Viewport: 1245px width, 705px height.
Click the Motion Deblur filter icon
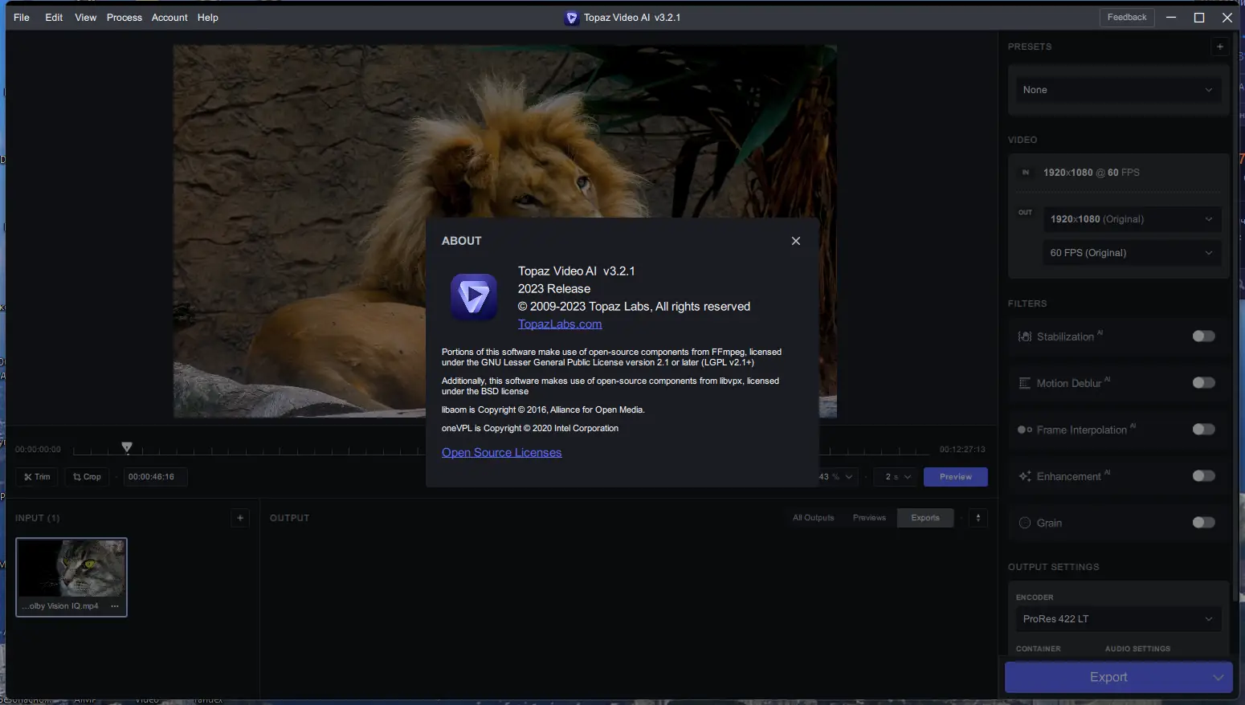click(1025, 383)
